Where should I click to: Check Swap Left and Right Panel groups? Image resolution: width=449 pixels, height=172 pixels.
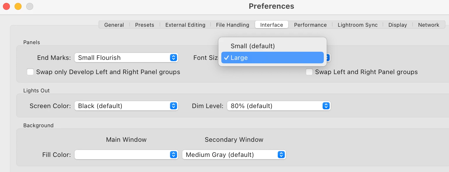tap(309, 72)
